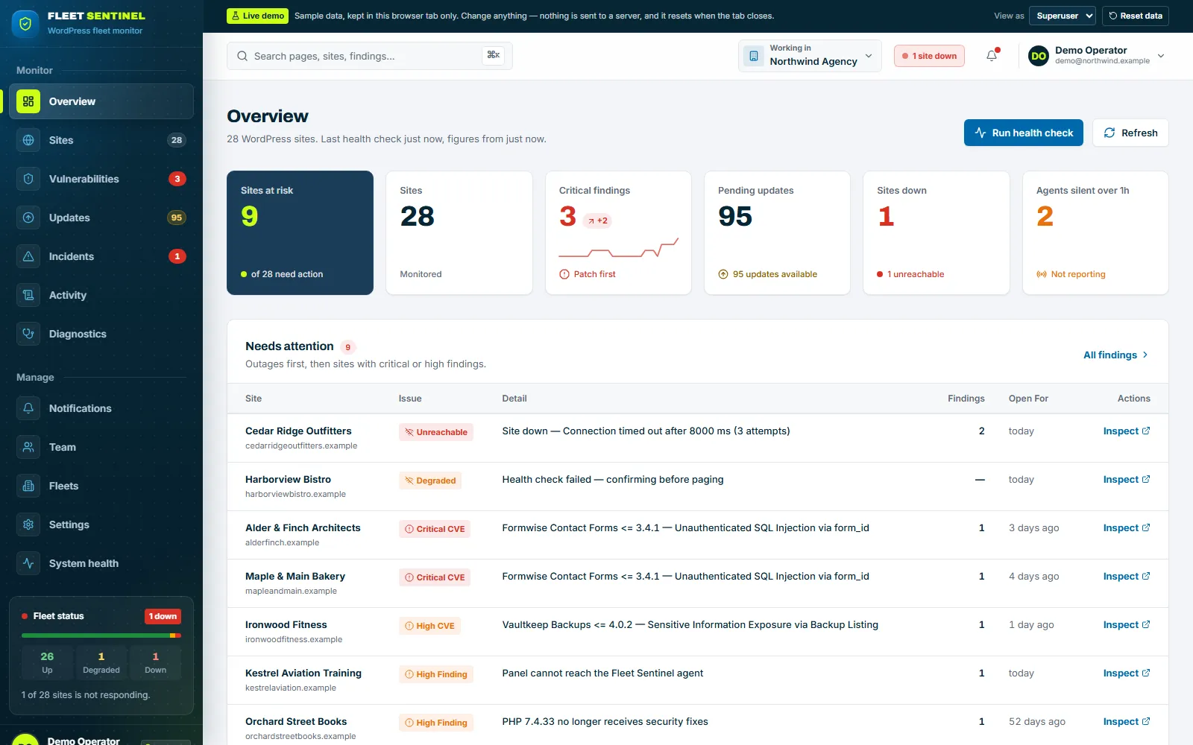The width and height of the screenshot is (1193, 745).
Task: Open Team people icon in sidebar
Action: pyautogui.click(x=28, y=447)
